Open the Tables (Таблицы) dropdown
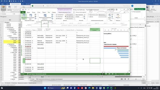160x90 pixels. (x=59, y=18)
